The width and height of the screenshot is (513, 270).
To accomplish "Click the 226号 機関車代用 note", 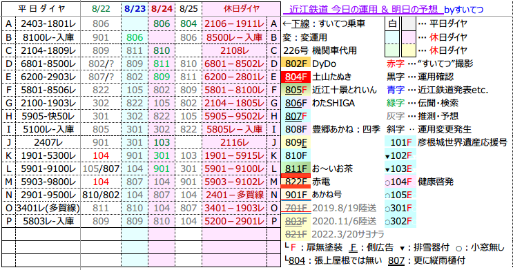I will (x=320, y=50).
